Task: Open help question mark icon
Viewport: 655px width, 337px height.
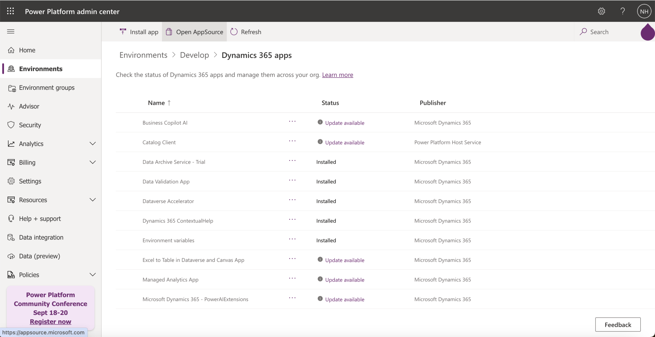Action: tap(622, 11)
